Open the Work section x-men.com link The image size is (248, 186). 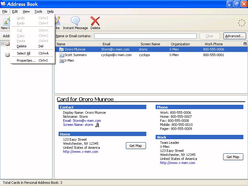point(177,163)
